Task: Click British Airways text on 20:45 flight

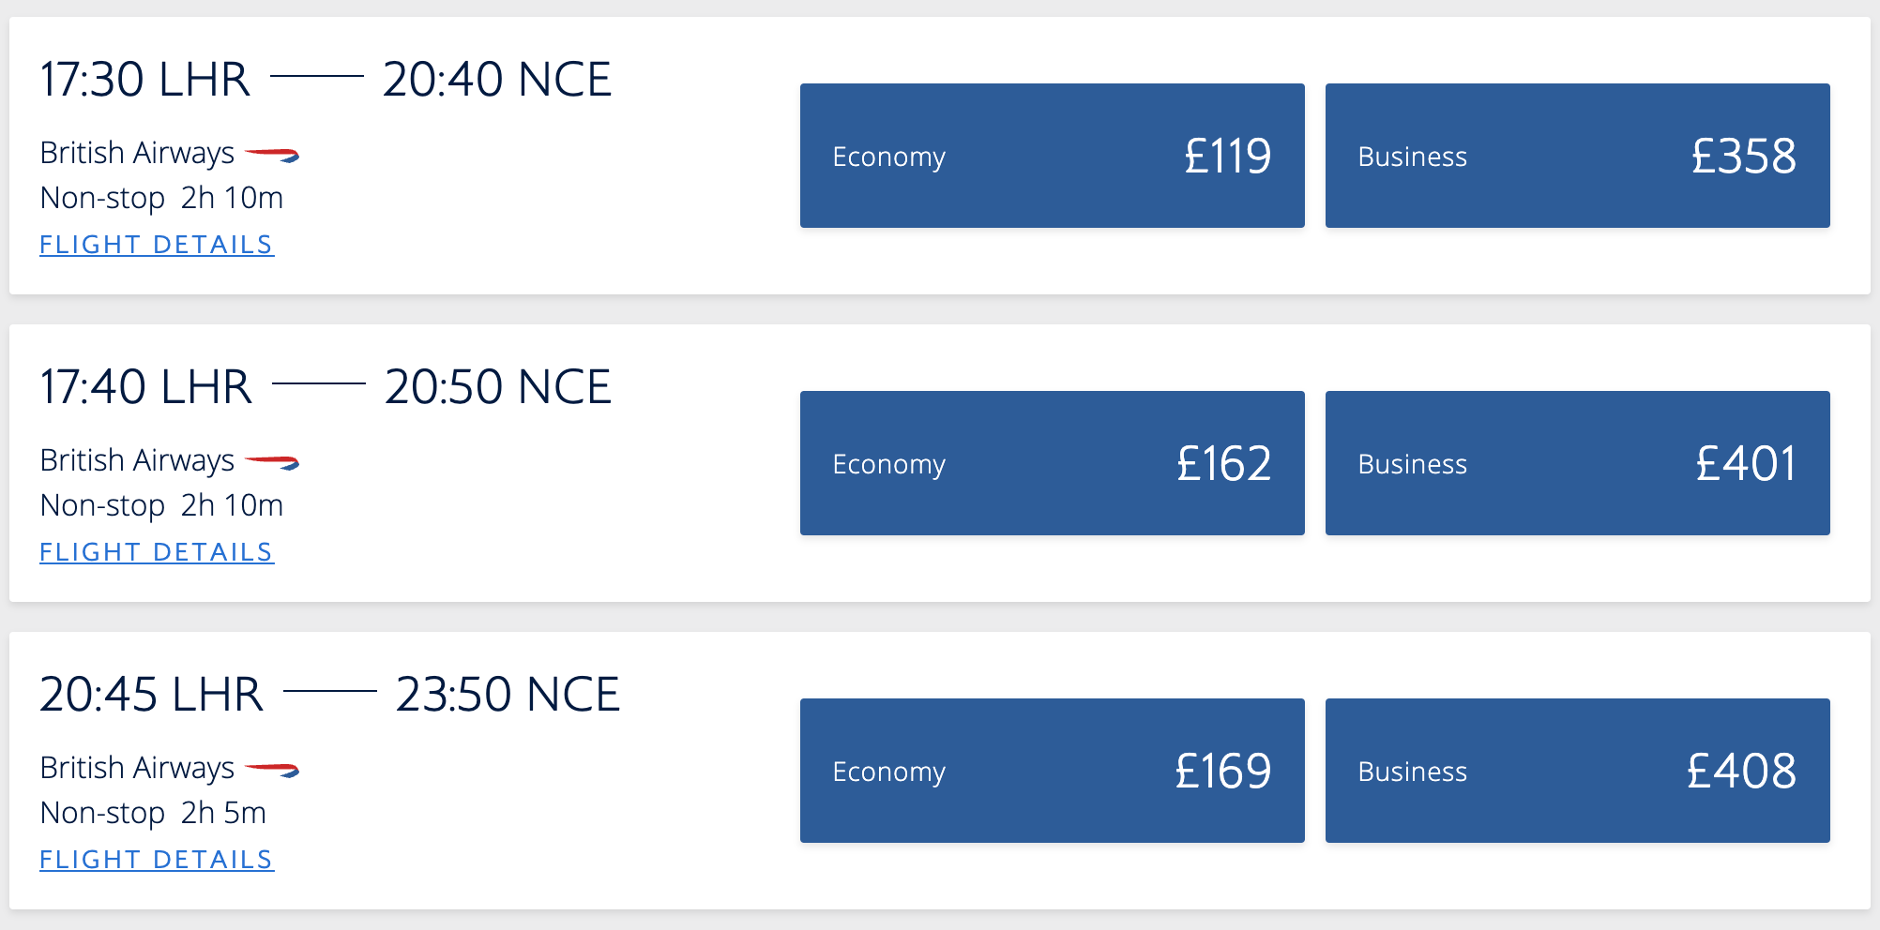Action: point(137,768)
